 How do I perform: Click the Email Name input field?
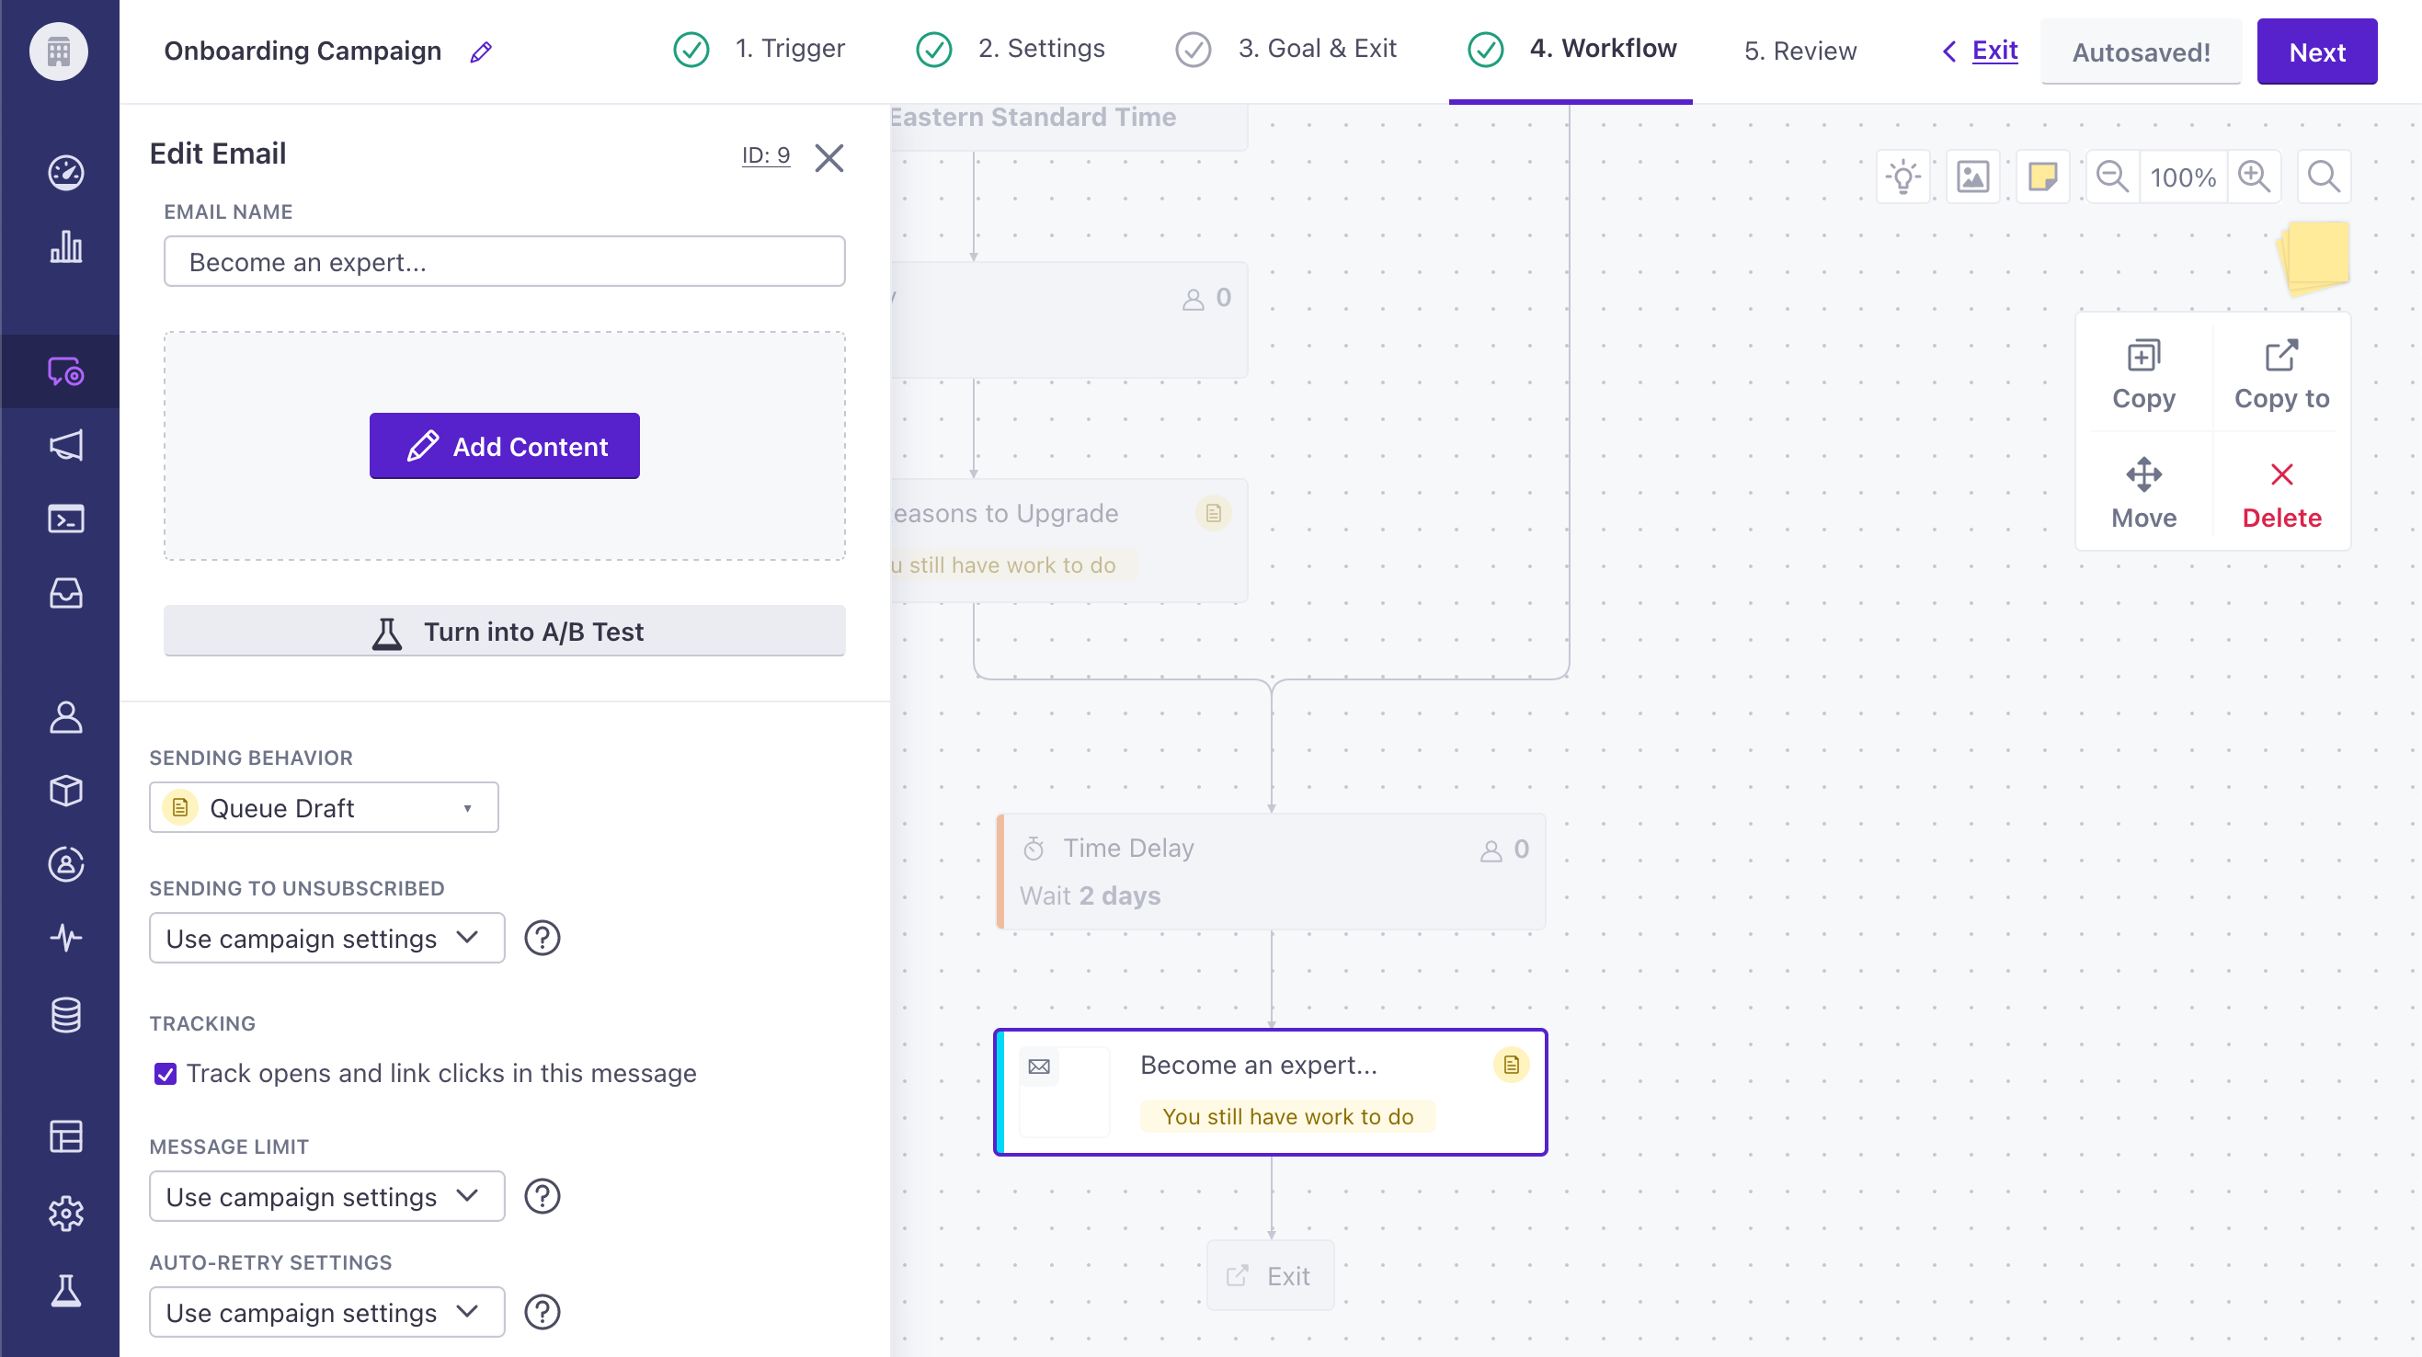[504, 261]
